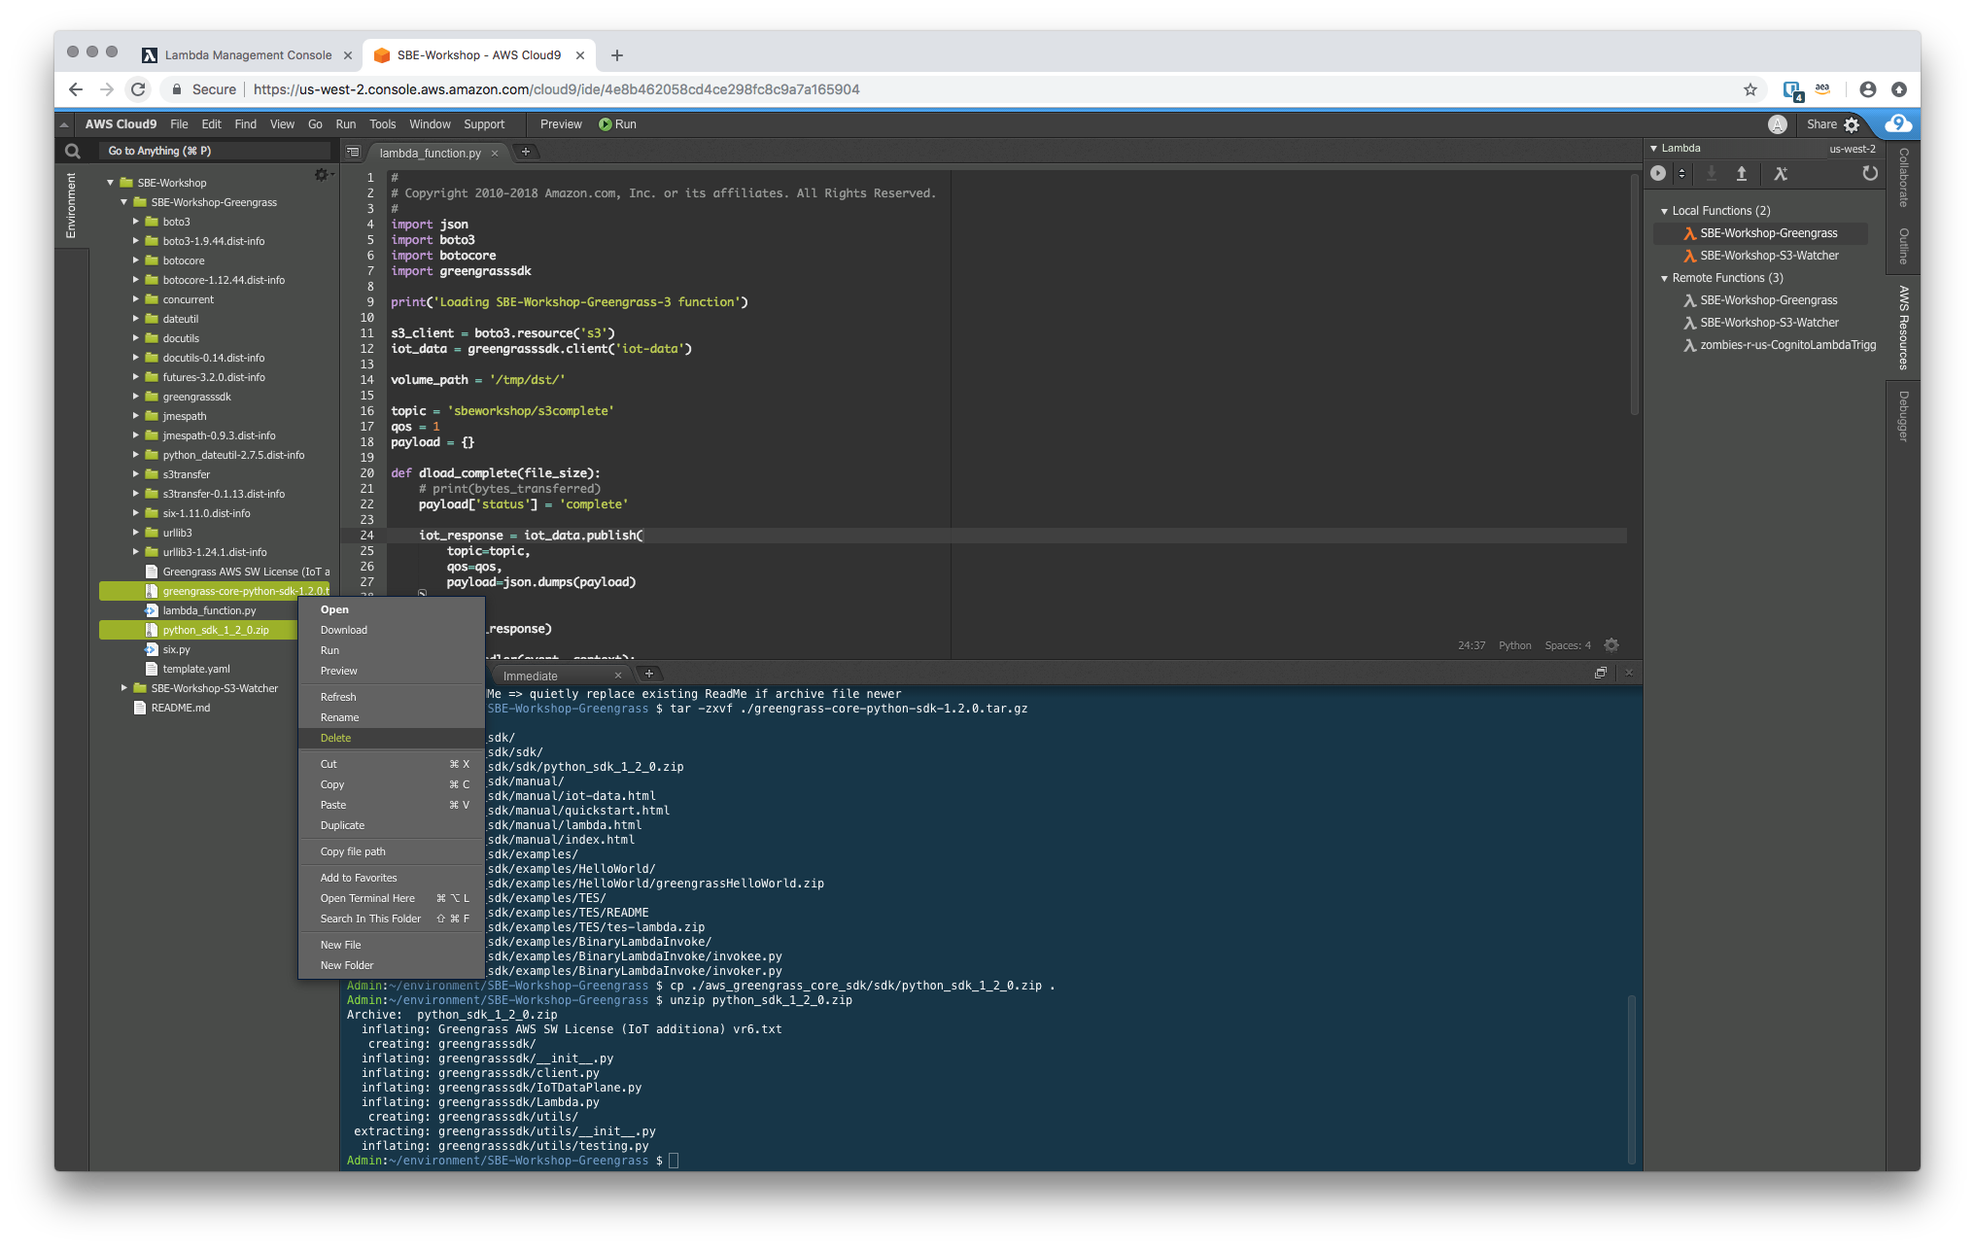The width and height of the screenshot is (1975, 1249).
Task: Add a new editor tab with plus
Action: point(526,152)
